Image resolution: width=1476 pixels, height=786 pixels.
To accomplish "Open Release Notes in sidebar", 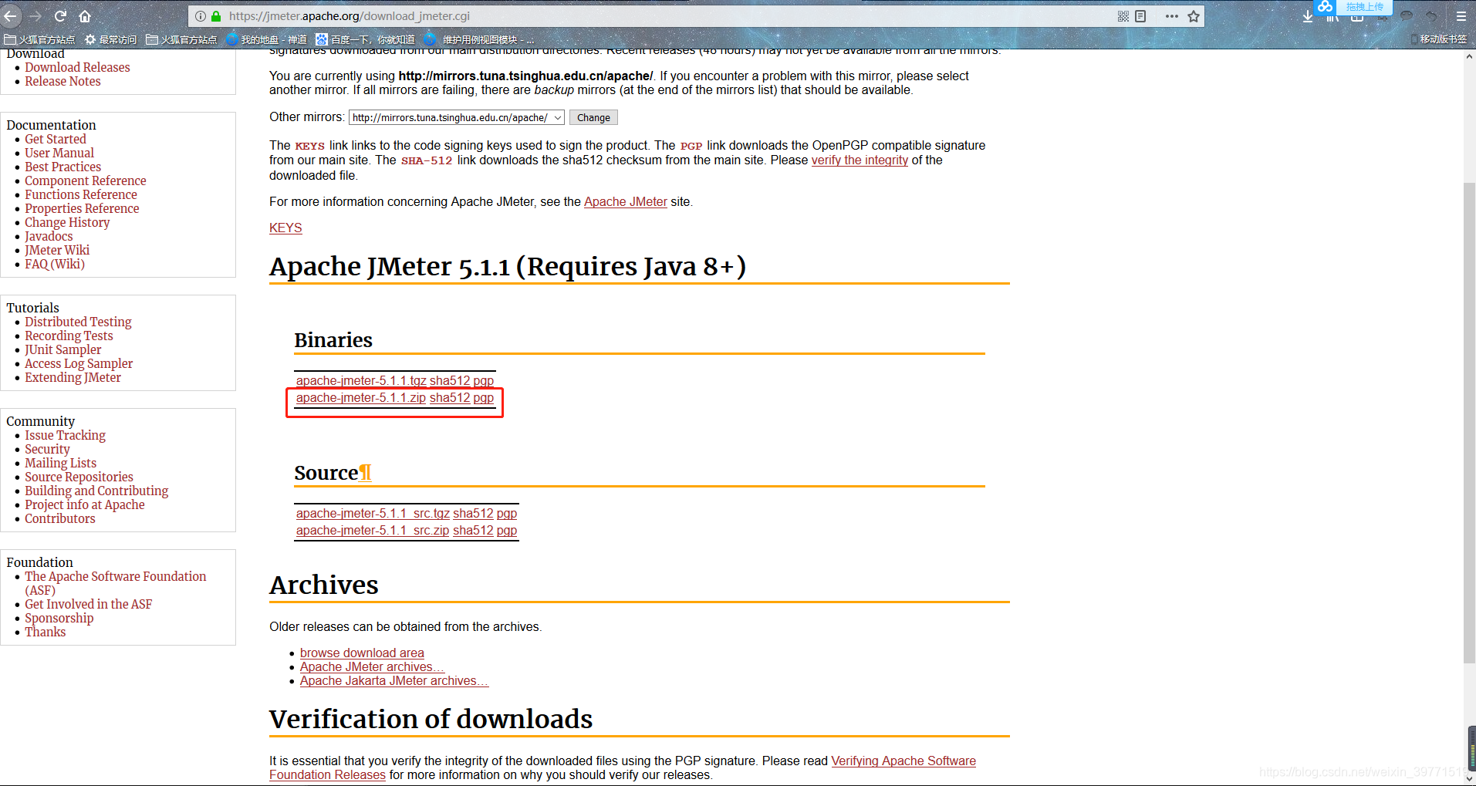I will [62, 82].
